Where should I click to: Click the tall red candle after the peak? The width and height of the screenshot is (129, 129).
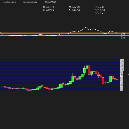coord(89,70)
